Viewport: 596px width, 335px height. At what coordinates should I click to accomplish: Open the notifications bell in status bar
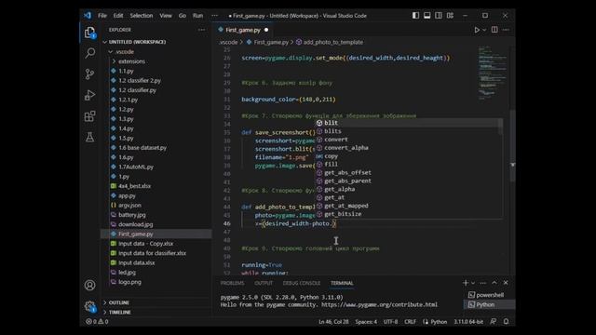[x=506, y=321]
